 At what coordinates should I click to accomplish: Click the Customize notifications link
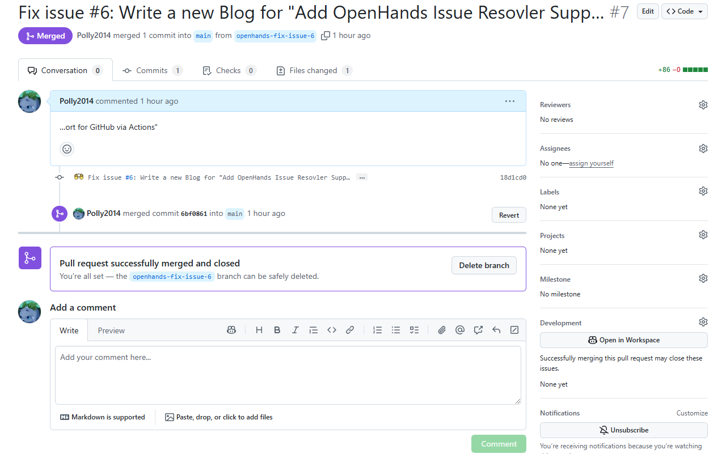pos(692,413)
